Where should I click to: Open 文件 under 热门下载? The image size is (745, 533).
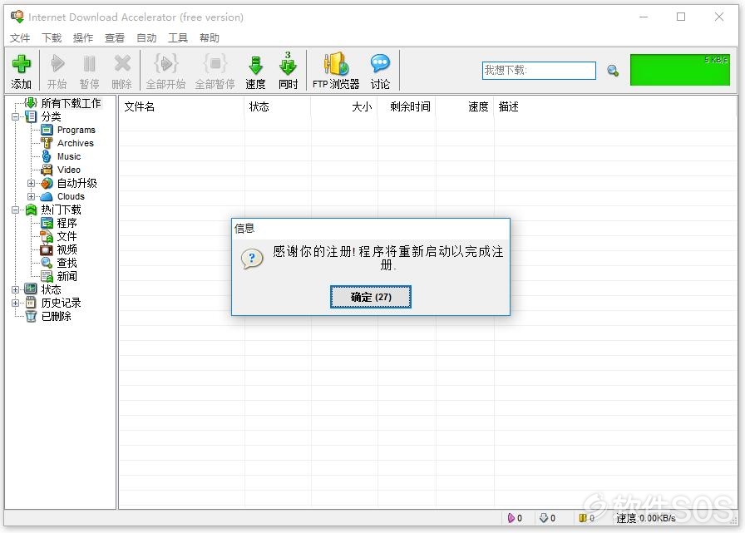pos(67,236)
